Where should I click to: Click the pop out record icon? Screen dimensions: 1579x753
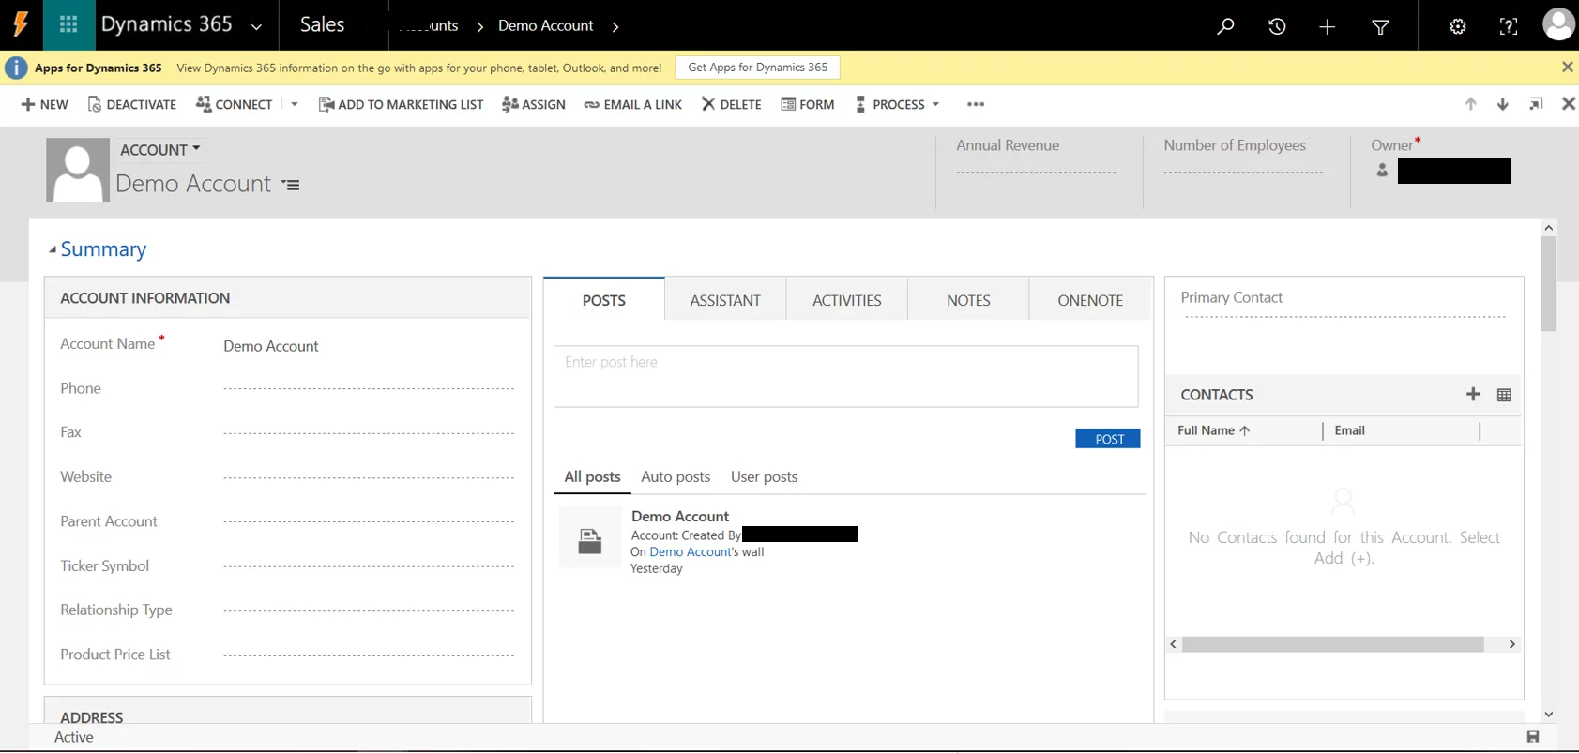click(x=1536, y=104)
